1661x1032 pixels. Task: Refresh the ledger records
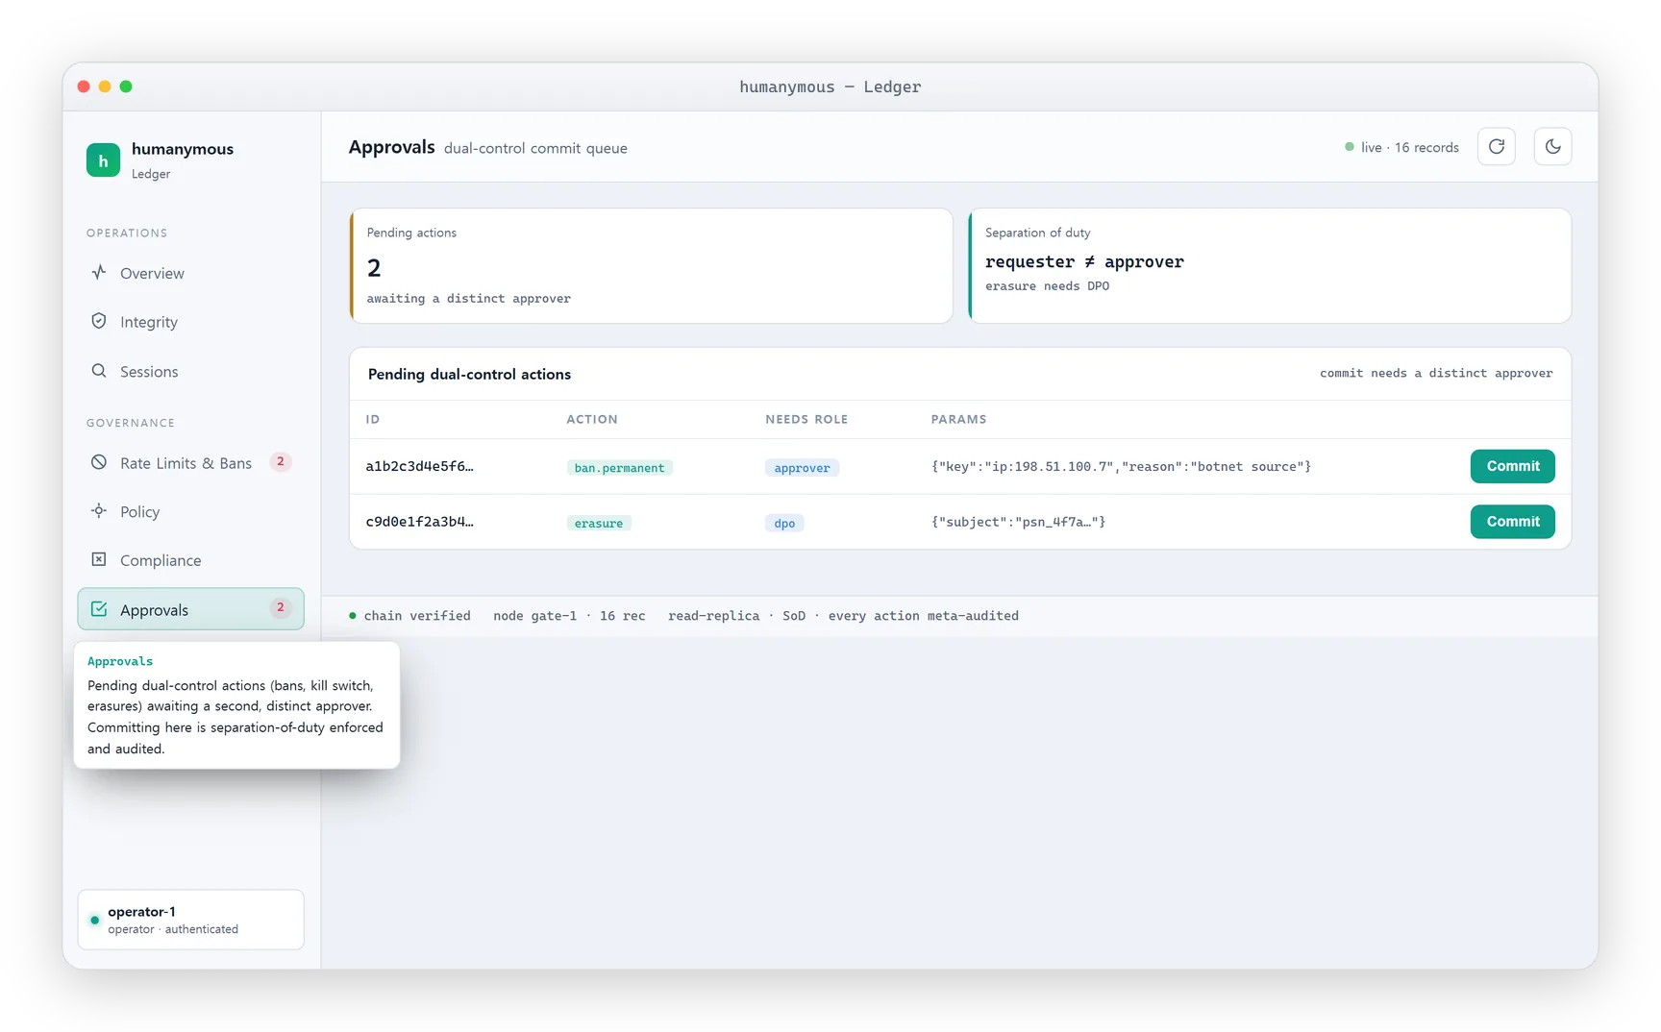click(1497, 147)
